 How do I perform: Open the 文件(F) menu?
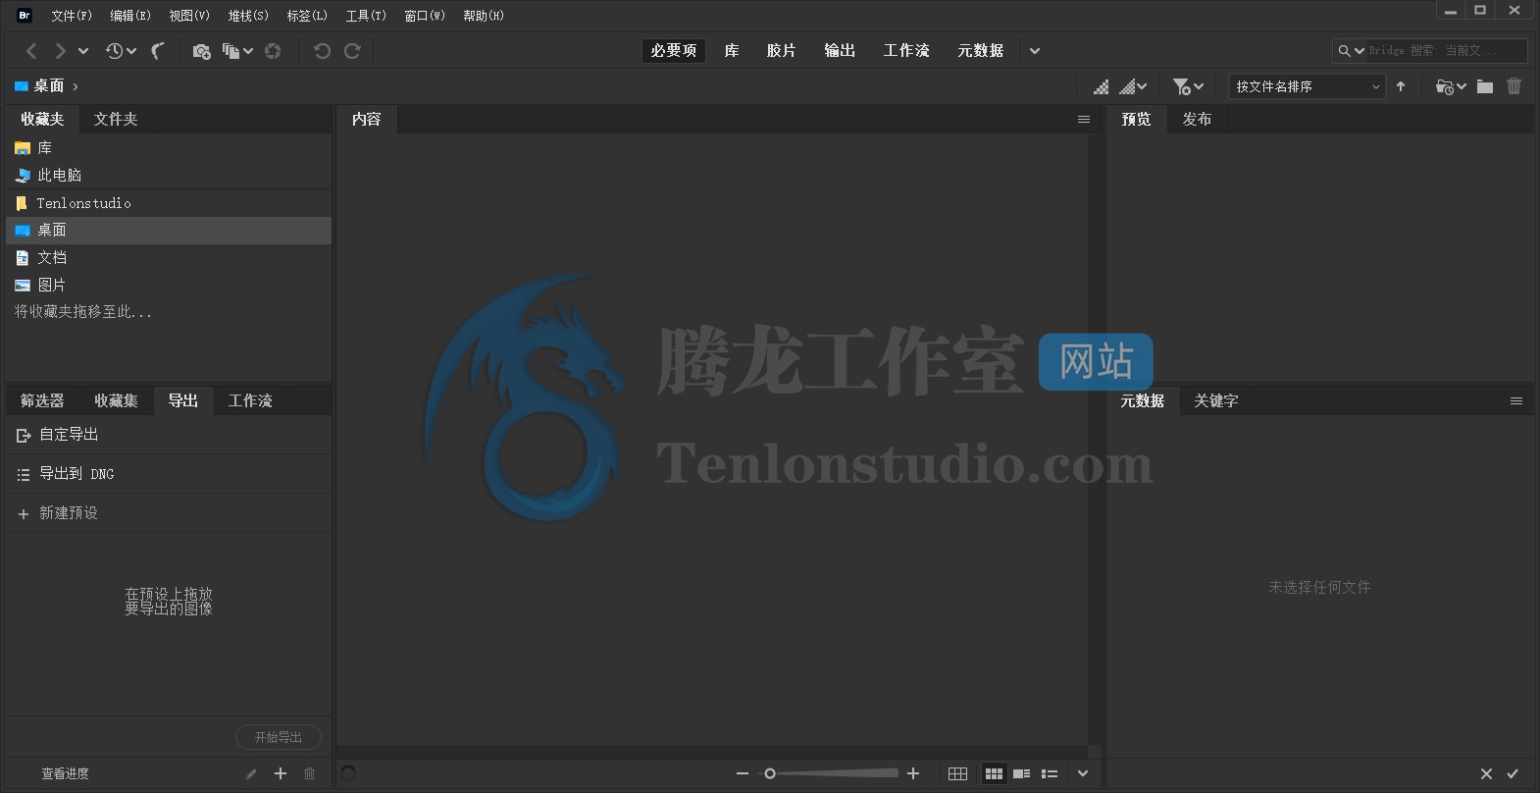click(72, 16)
